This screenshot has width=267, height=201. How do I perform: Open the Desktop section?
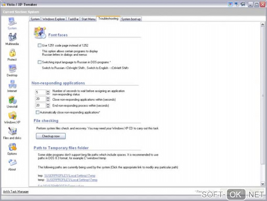click(12, 70)
